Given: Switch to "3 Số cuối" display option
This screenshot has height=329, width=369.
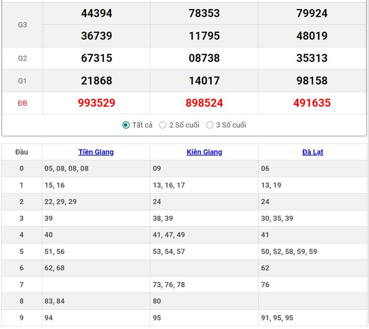Looking at the screenshot, I should point(210,125).
